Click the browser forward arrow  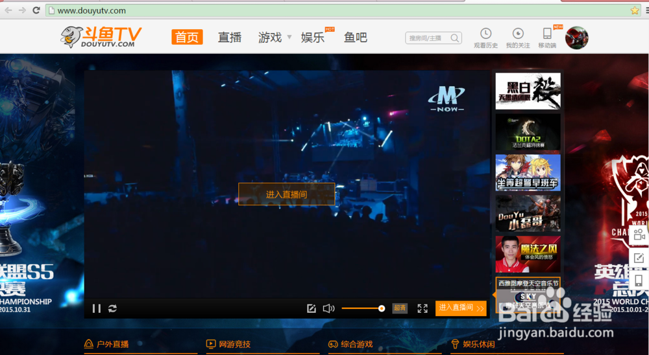22,10
